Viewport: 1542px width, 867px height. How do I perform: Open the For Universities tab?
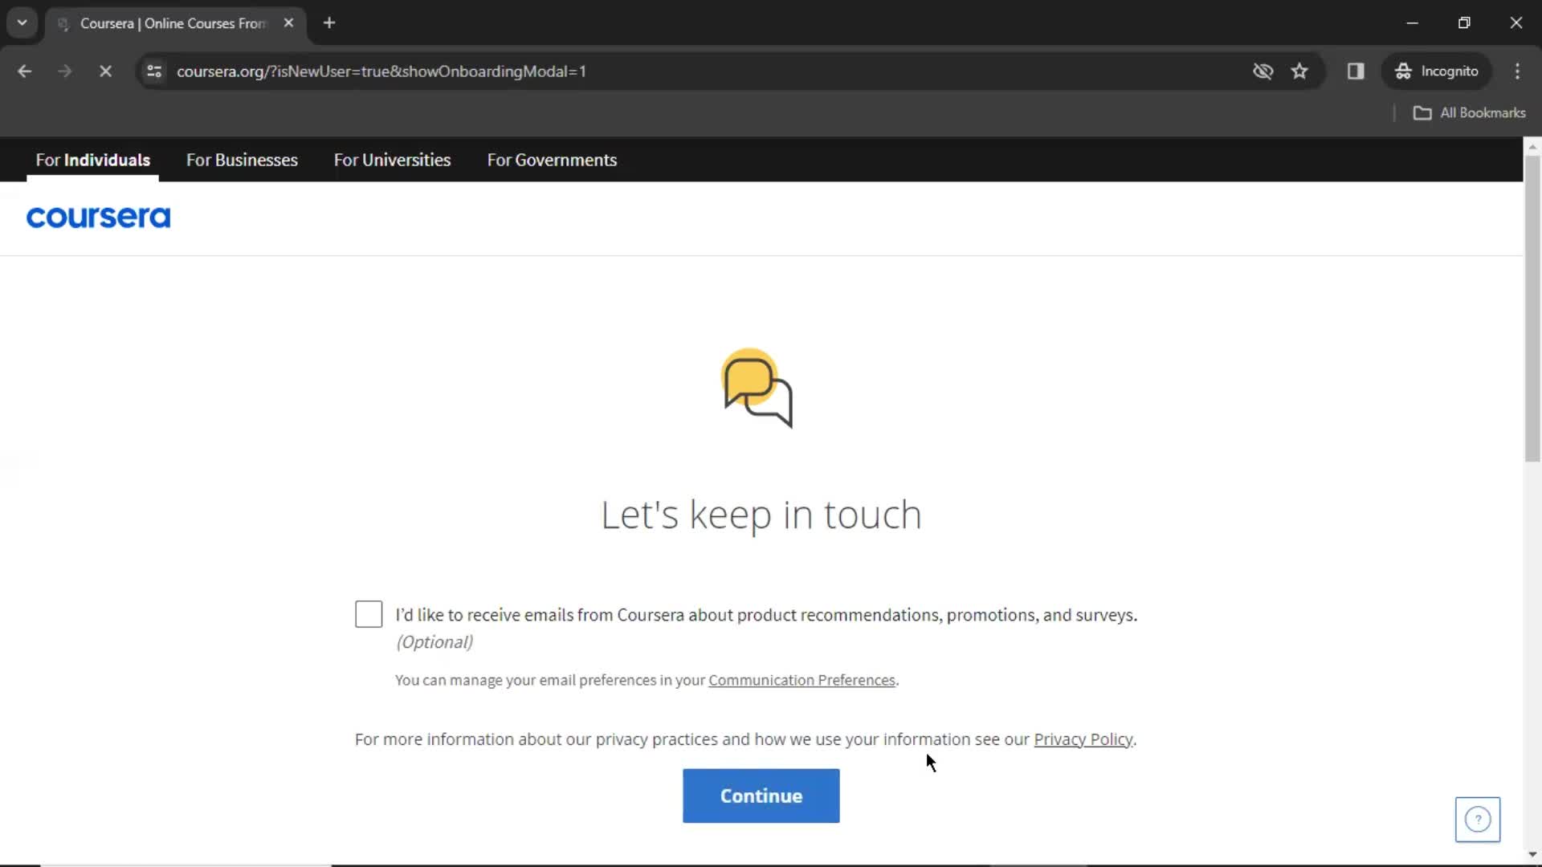[392, 160]
